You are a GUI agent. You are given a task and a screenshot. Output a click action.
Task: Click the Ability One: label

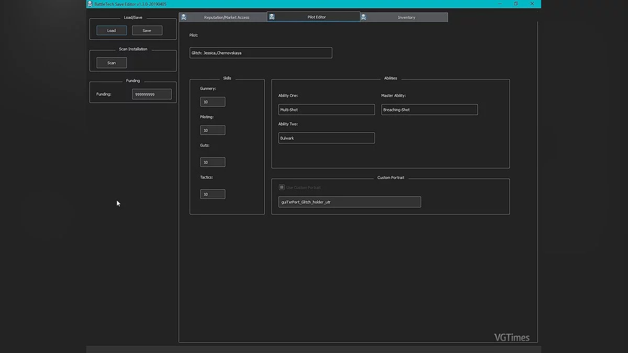[288, 96]
